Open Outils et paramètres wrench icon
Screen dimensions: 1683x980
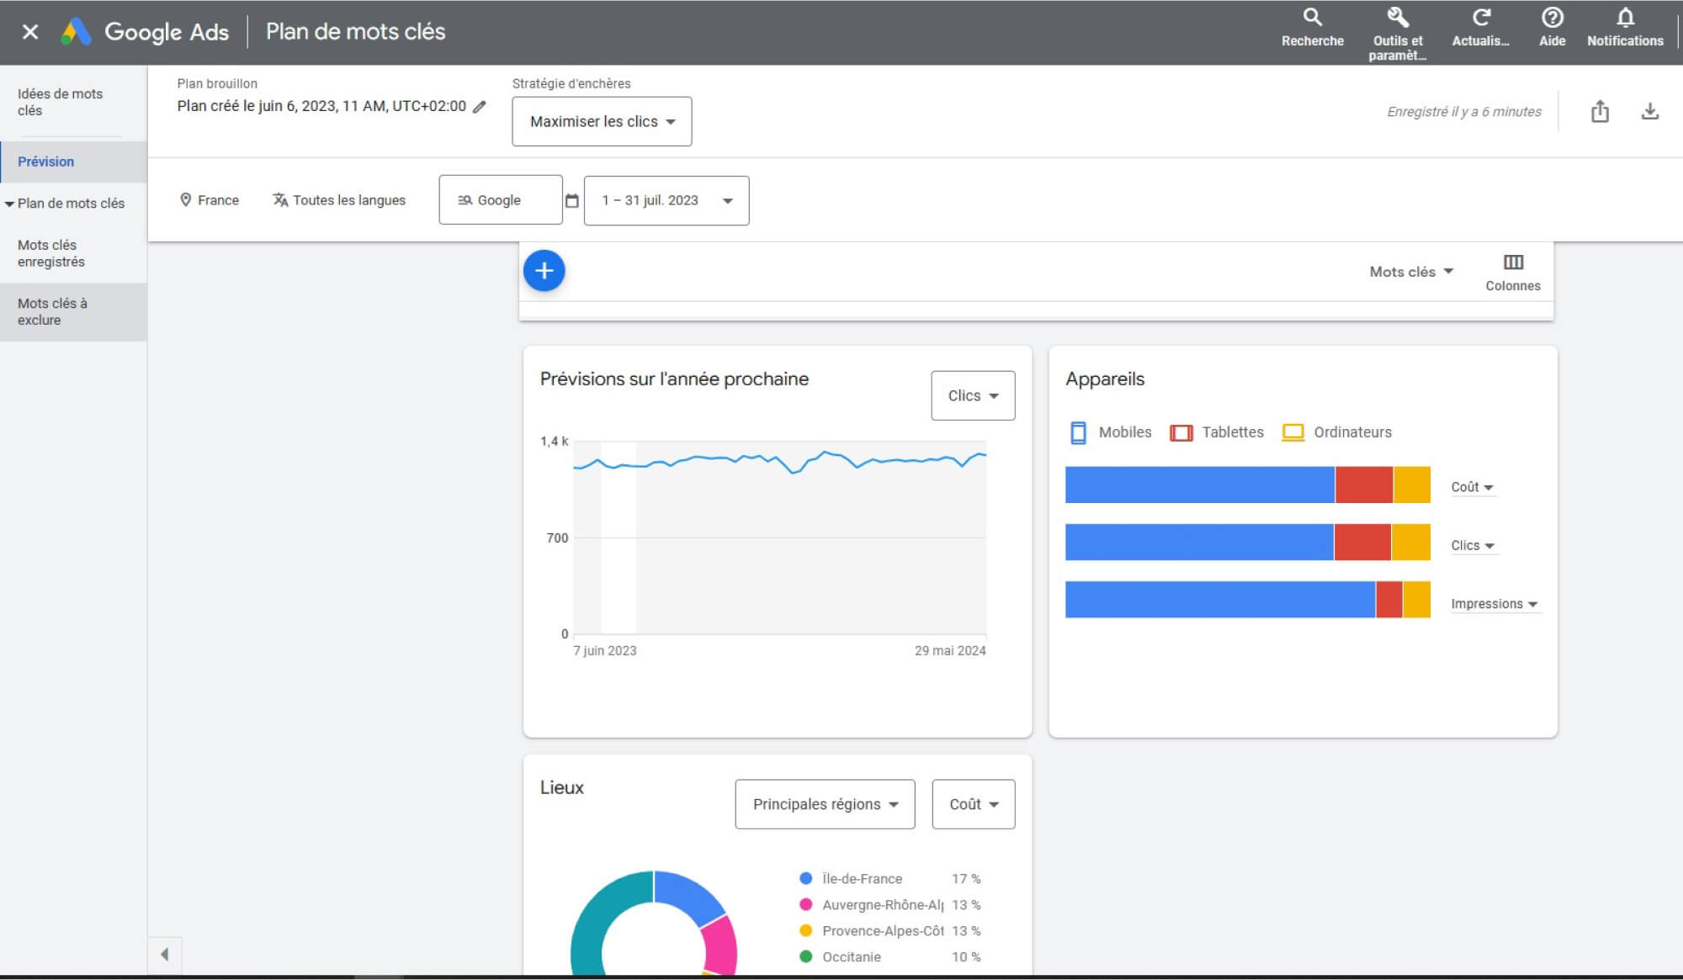(1398, 18)
